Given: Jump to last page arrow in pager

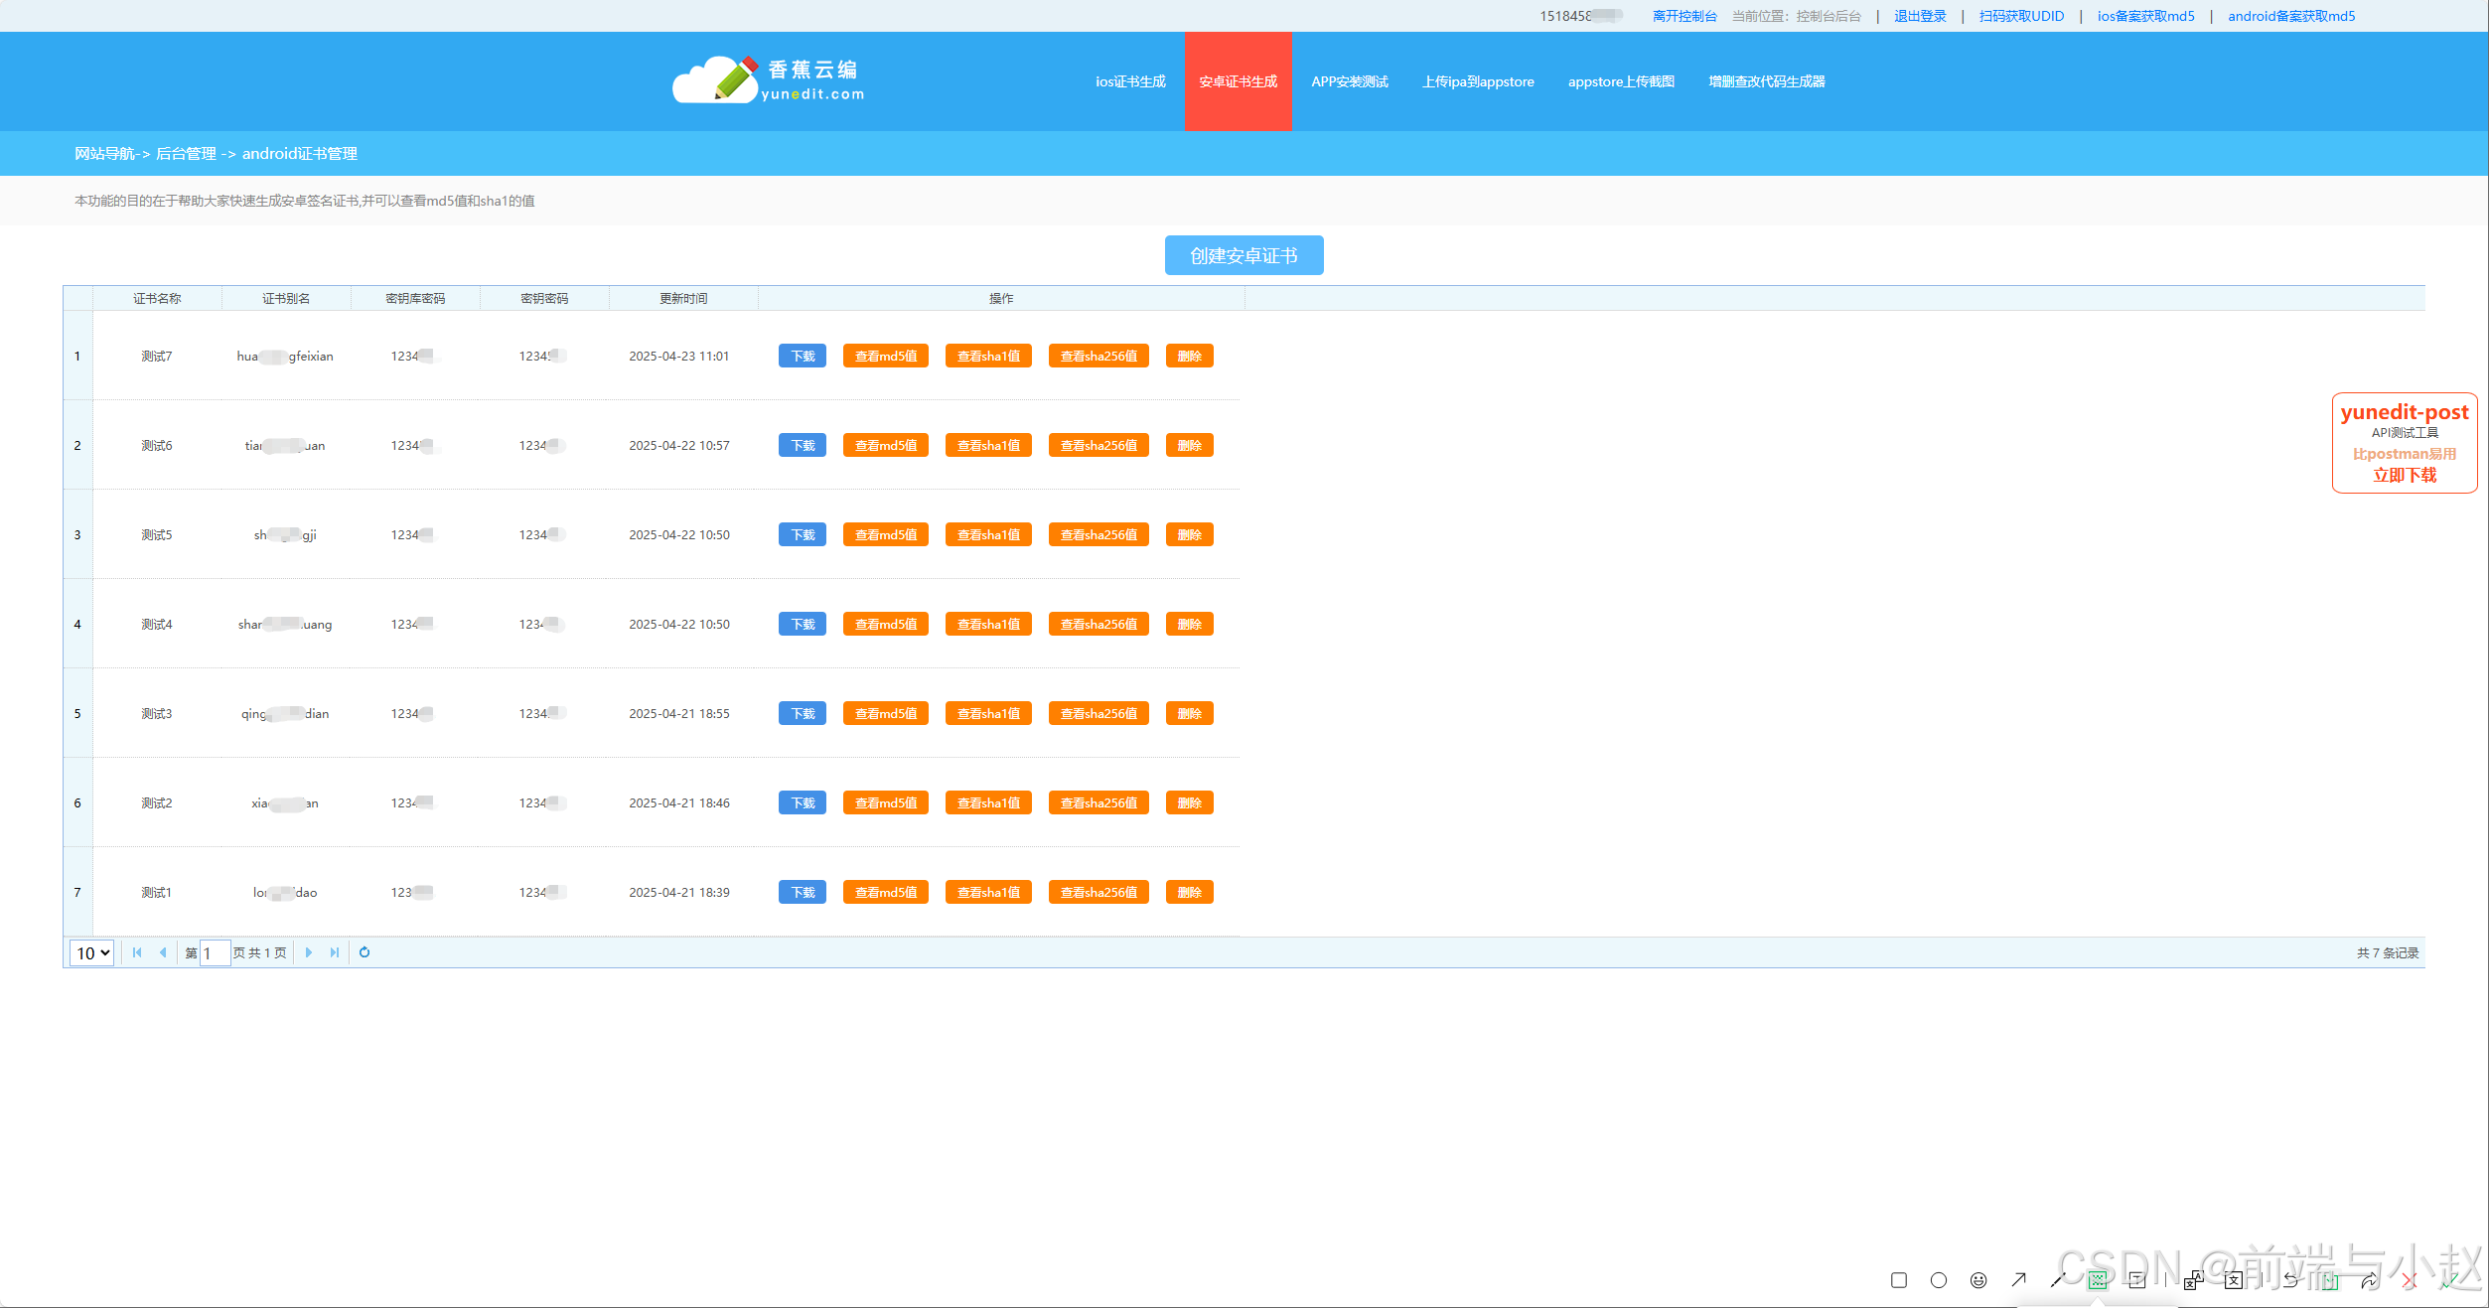Looking at the screenshot, I should click(x=335, y=952).
